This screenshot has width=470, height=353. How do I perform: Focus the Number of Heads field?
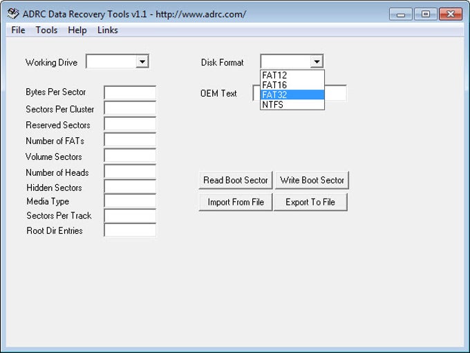(x=130, y=171)
